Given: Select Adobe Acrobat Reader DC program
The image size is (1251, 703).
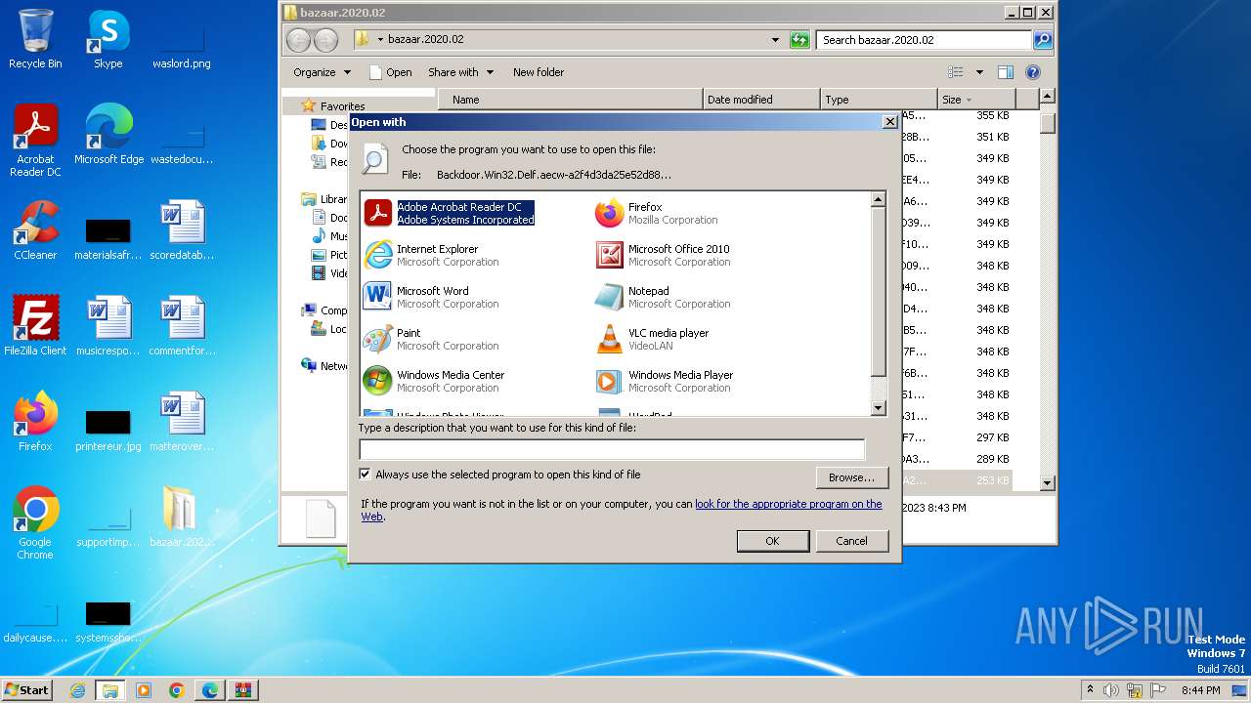Looking at the screenshot, I should [x=450, y=213].
